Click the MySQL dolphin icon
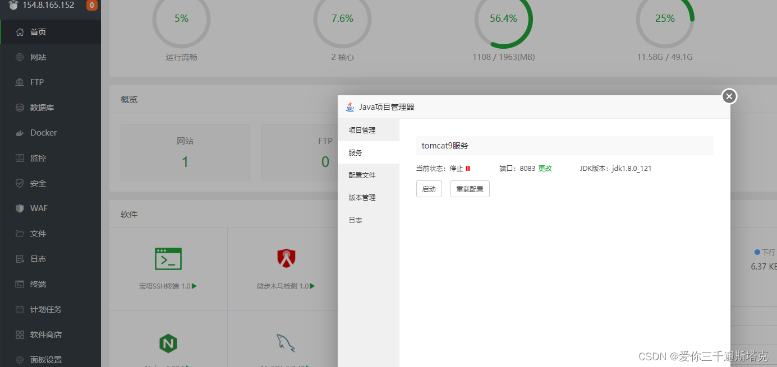Screen dimensions: 777x367 286,343
